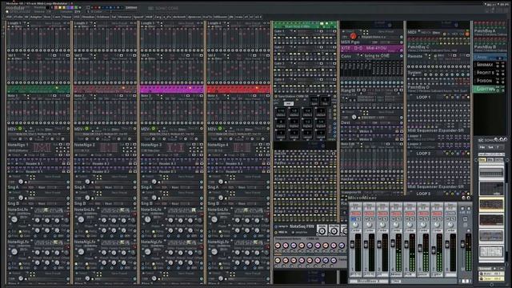Click the green LIGHTW entry in device list

point(489,89)
